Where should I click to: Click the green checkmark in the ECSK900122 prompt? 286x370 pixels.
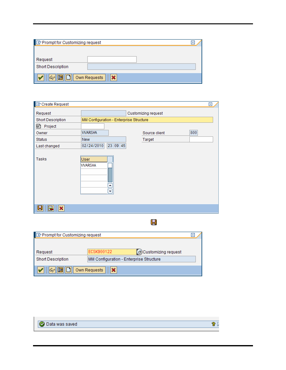click(x=41, y=270)
